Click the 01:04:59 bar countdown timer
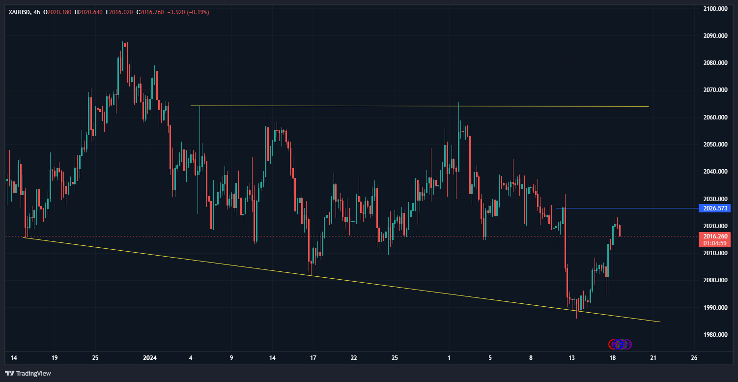738x382 pixels. click(714, 243)
